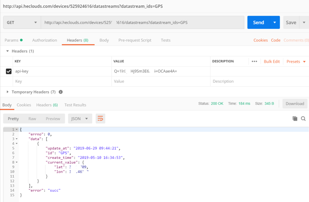Open the Send button dropdown arrow
309x202 pixels.
pos(275,23)
